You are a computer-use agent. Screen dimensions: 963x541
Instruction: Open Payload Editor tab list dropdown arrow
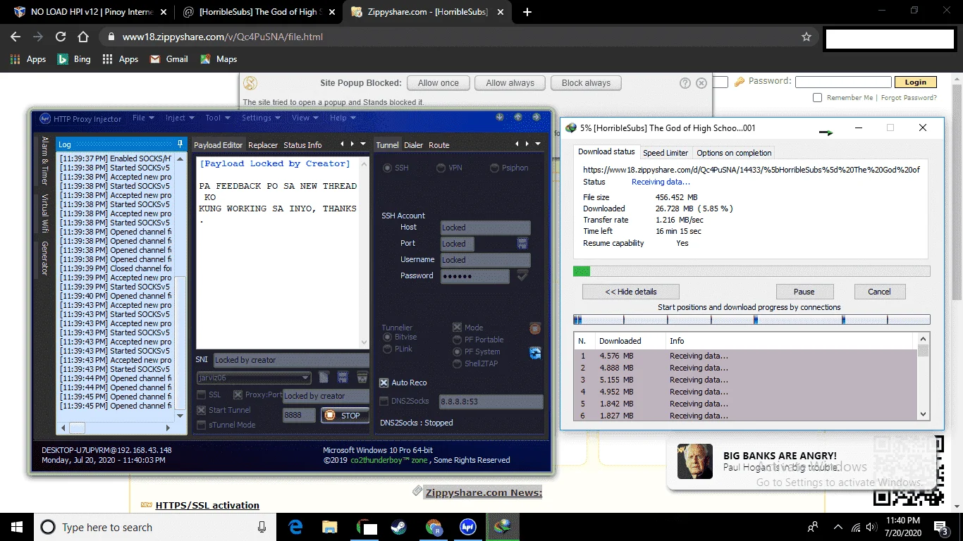coord(364,144)
